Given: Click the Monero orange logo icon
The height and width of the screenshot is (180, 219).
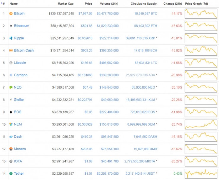Looking at the screenshot, I should pos(11,149).
